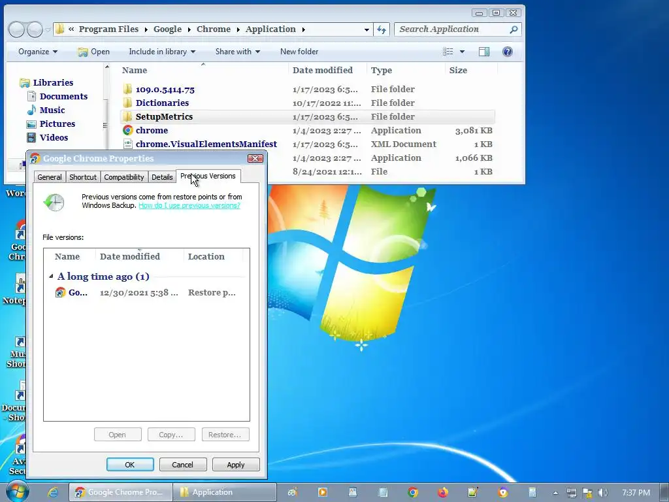Viewport: 669px width, 502px height.
Task: Click the 7:37 PM clock in the tray
Action: (636, 493)
